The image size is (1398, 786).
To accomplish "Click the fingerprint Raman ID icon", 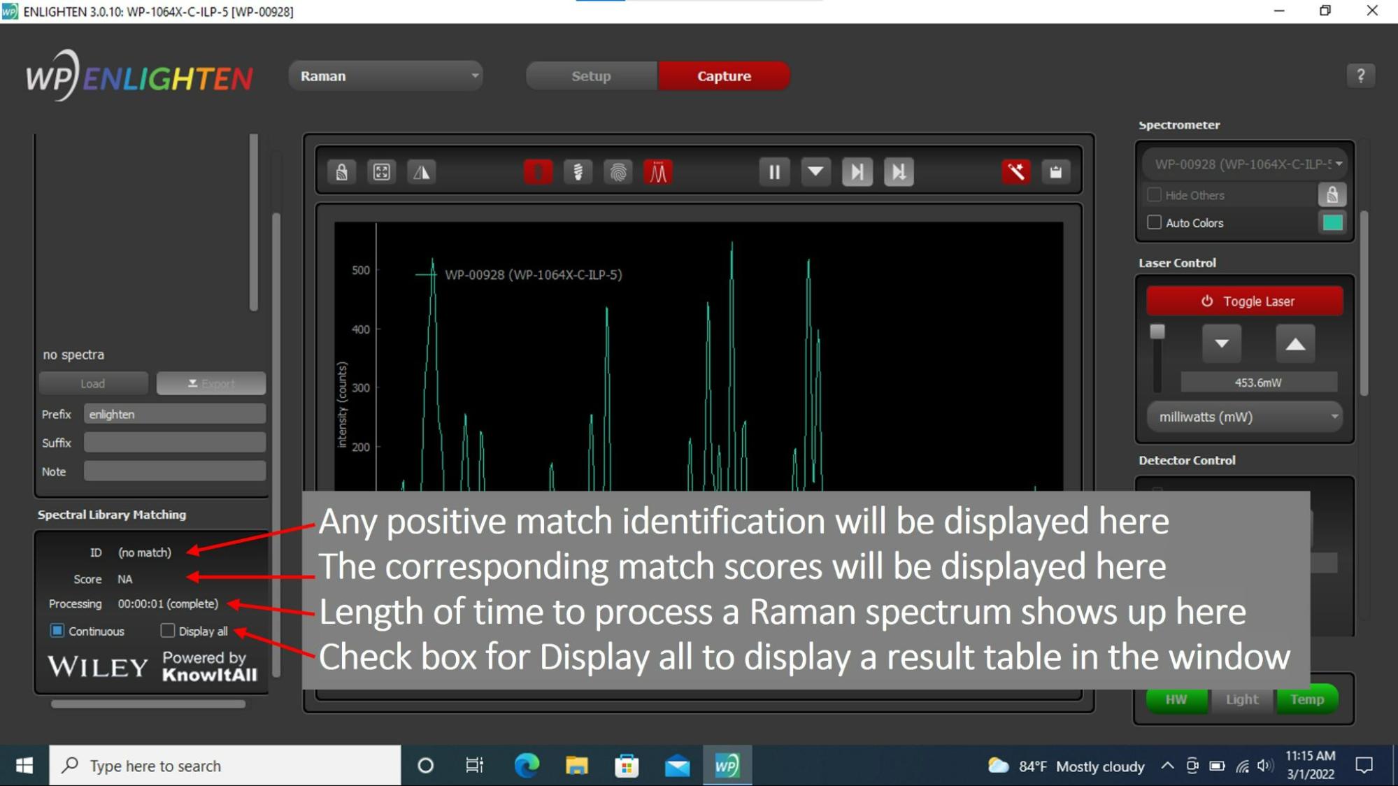I will pyautogui.click(x=618, y=172).
